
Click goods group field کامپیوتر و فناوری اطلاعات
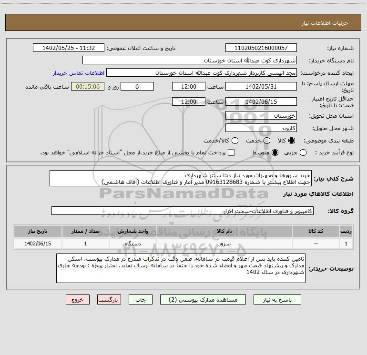click(x=183, y=211)
